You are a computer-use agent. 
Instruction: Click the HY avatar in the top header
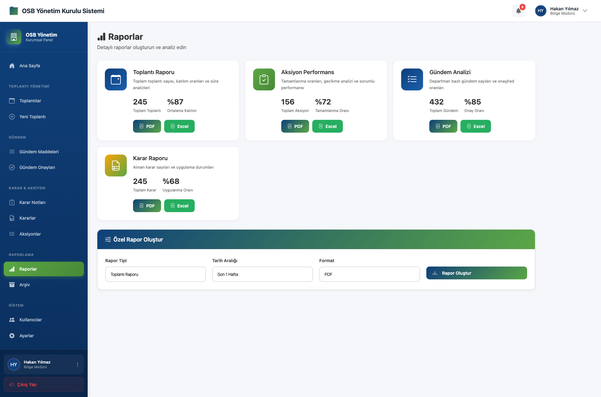click(x=541, y=11)
